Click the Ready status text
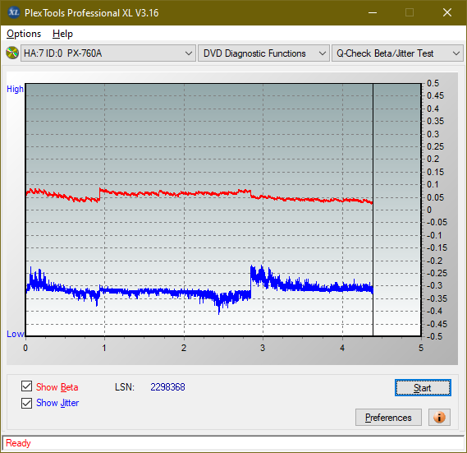 [18, 443]
